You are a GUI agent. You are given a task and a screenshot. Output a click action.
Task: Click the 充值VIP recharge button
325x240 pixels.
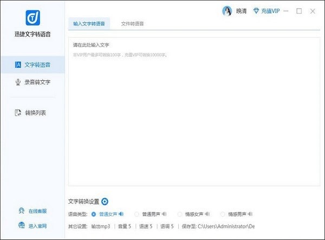coord(270,11)
